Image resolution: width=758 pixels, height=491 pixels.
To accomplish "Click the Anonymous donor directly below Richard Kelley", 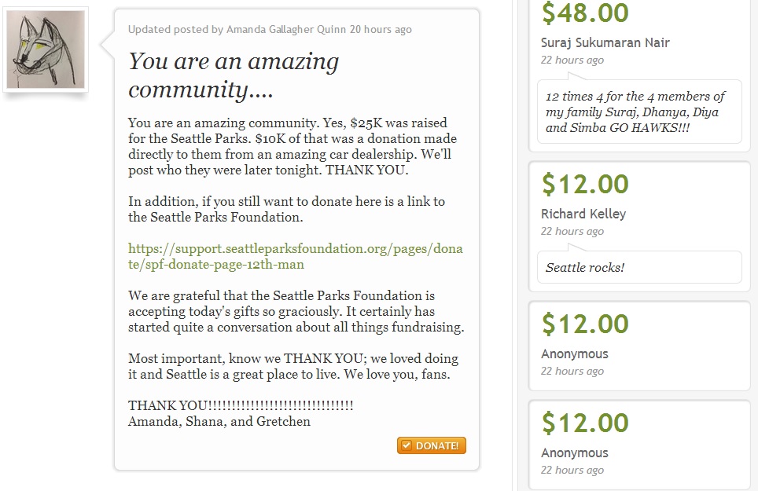I will click(x=574, y=354).
